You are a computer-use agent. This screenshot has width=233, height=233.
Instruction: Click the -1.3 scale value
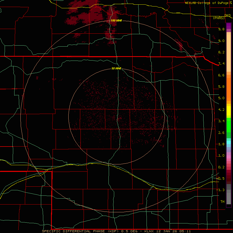[x=221, y=190]
